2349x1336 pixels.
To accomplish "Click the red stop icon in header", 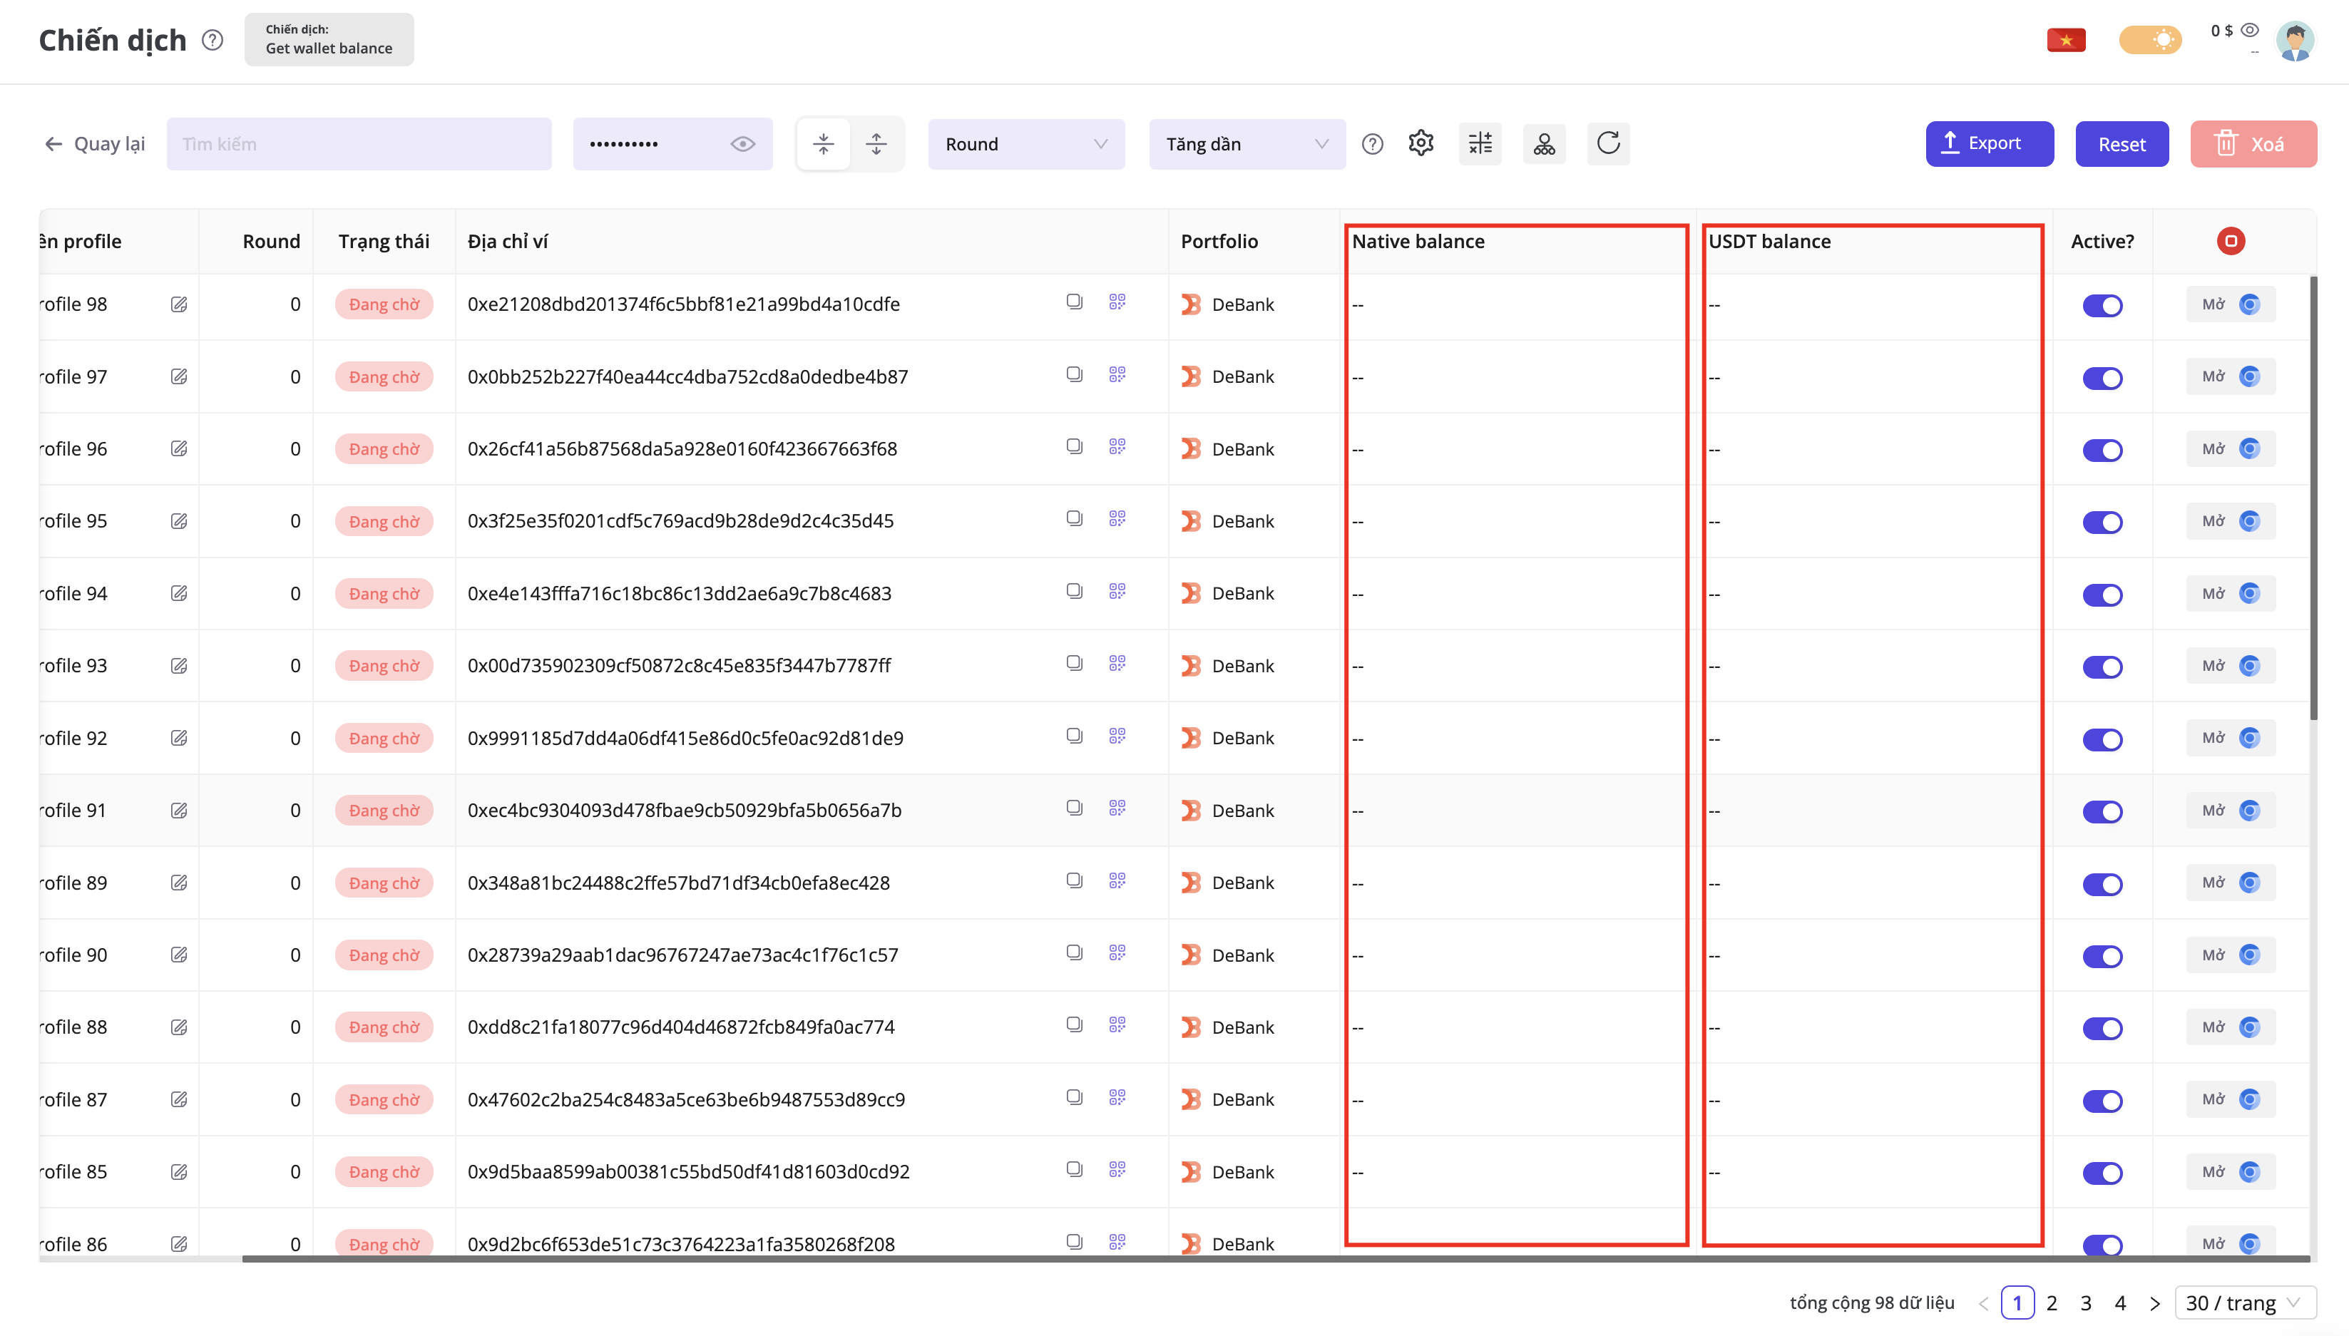I will pyautogui.click(x=2231, y=240).
